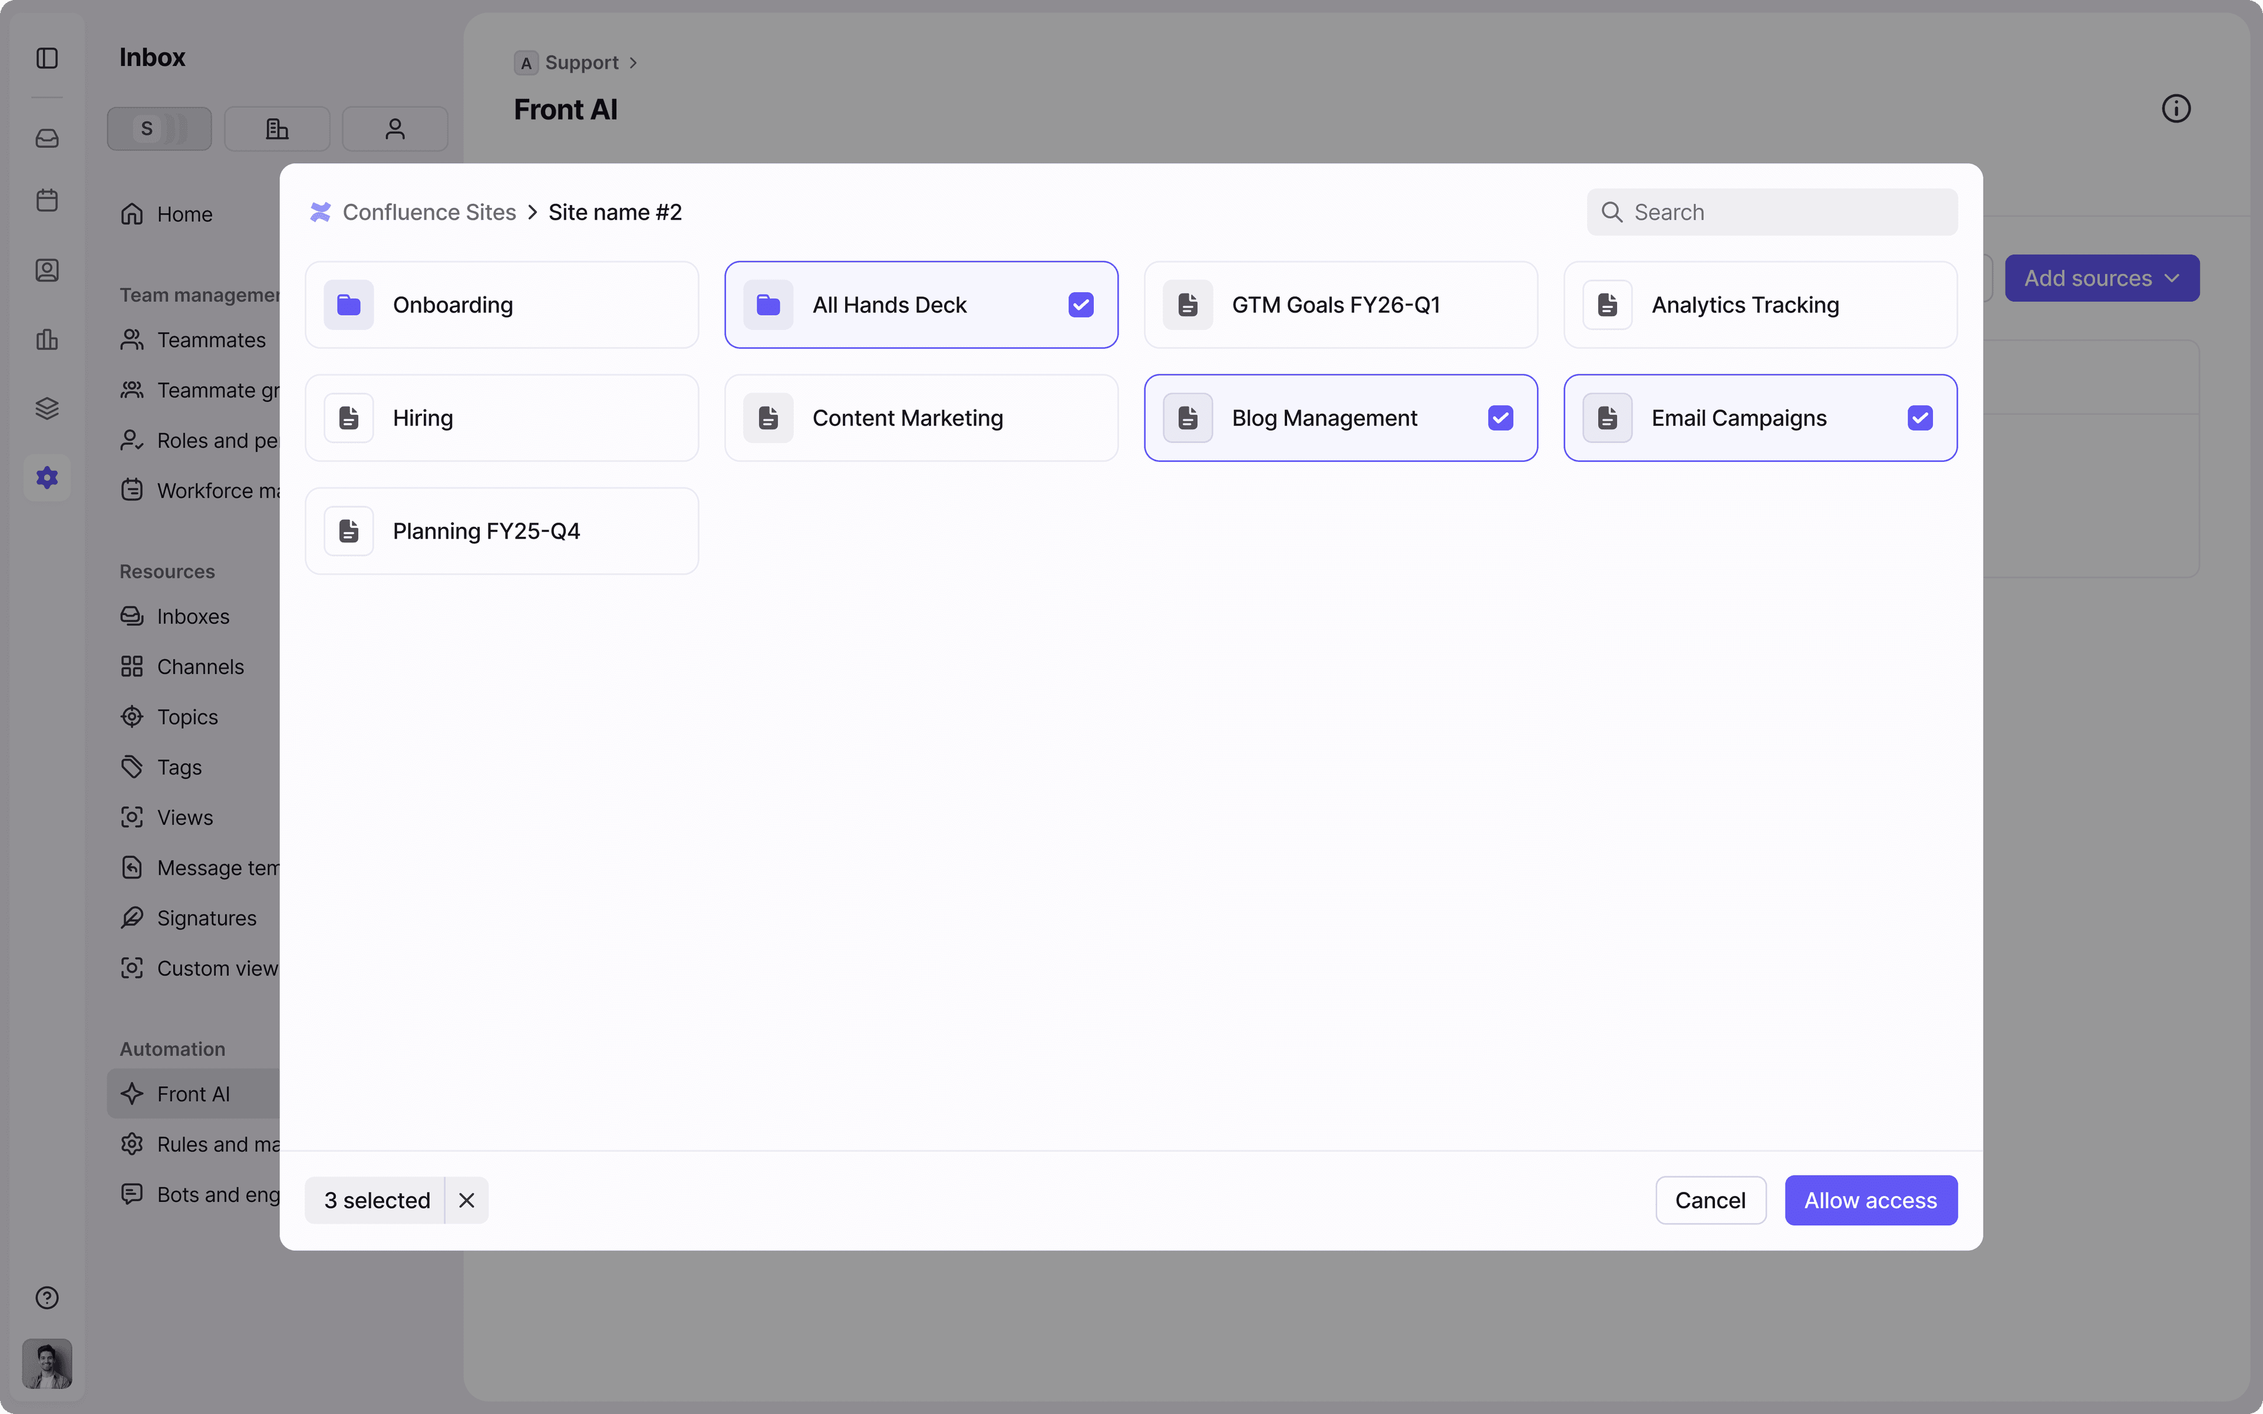Click the info icon near Front AI header
This screenshot has height=1414, width=2263.
tap(2176, 108)
